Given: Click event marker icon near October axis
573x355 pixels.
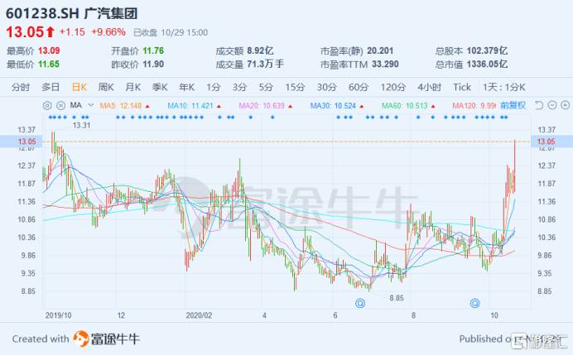Looking at the screenshot, I should [x=474, y=303].
